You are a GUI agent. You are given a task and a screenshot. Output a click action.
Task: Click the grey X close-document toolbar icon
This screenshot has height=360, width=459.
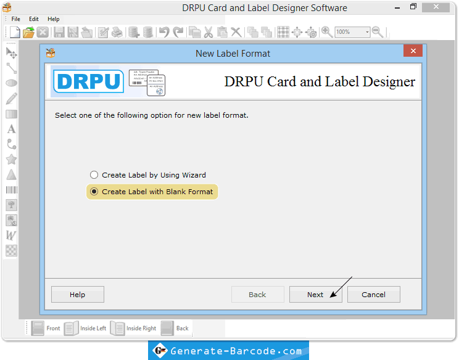pyautogui.click(x=43, y=32)
